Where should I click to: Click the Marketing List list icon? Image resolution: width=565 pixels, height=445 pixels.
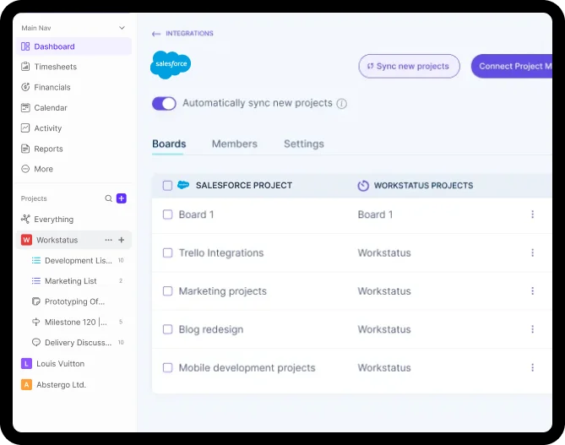pos(36,281)
